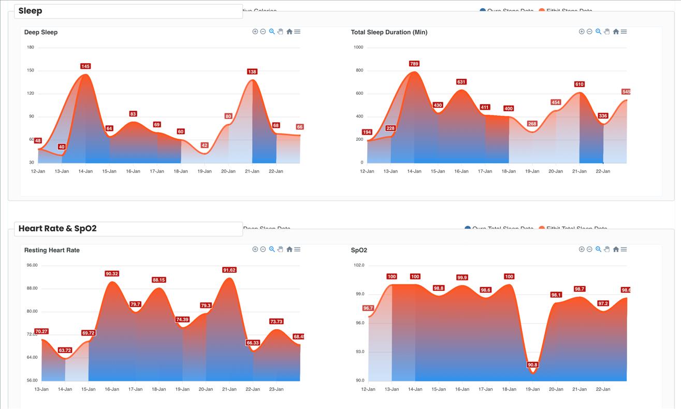
Task: Zoom out on the Deep Sleep chart
Action: [263, 32]
